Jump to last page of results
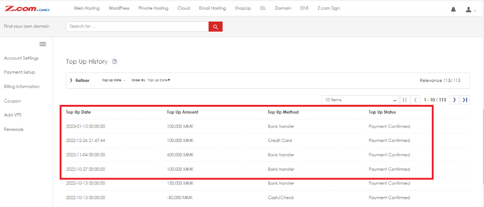The width and height of the screenshot is (484, 207). pos(465,100)
